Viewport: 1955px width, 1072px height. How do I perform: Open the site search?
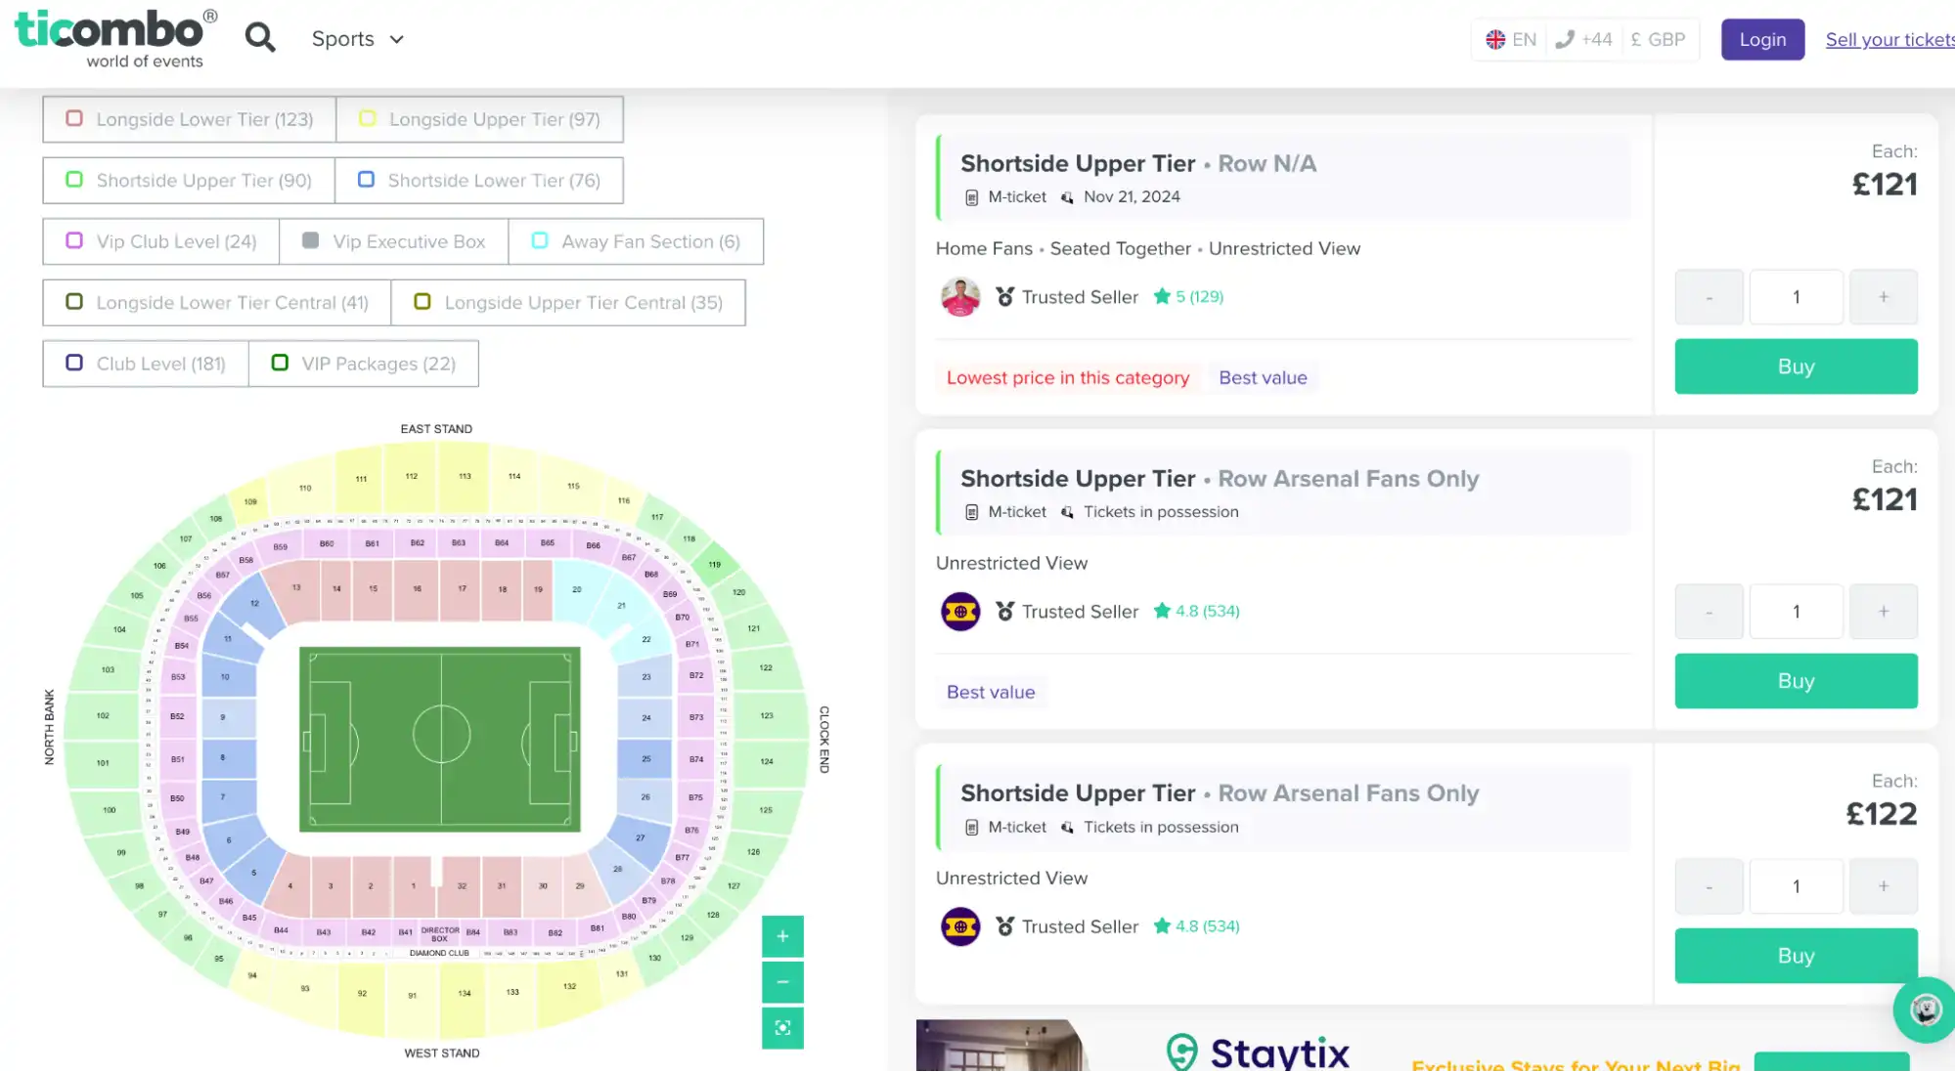coord(260,37)
